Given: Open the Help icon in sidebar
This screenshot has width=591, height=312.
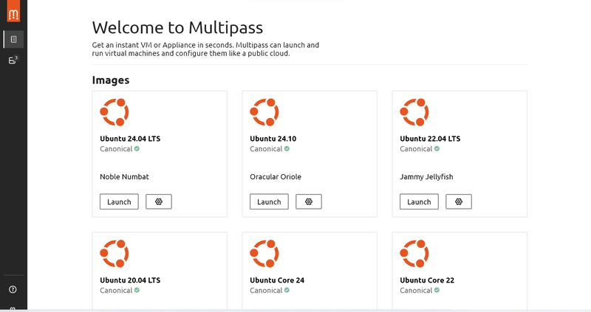Looking at the screenshot, I should (x=13, y=289).
